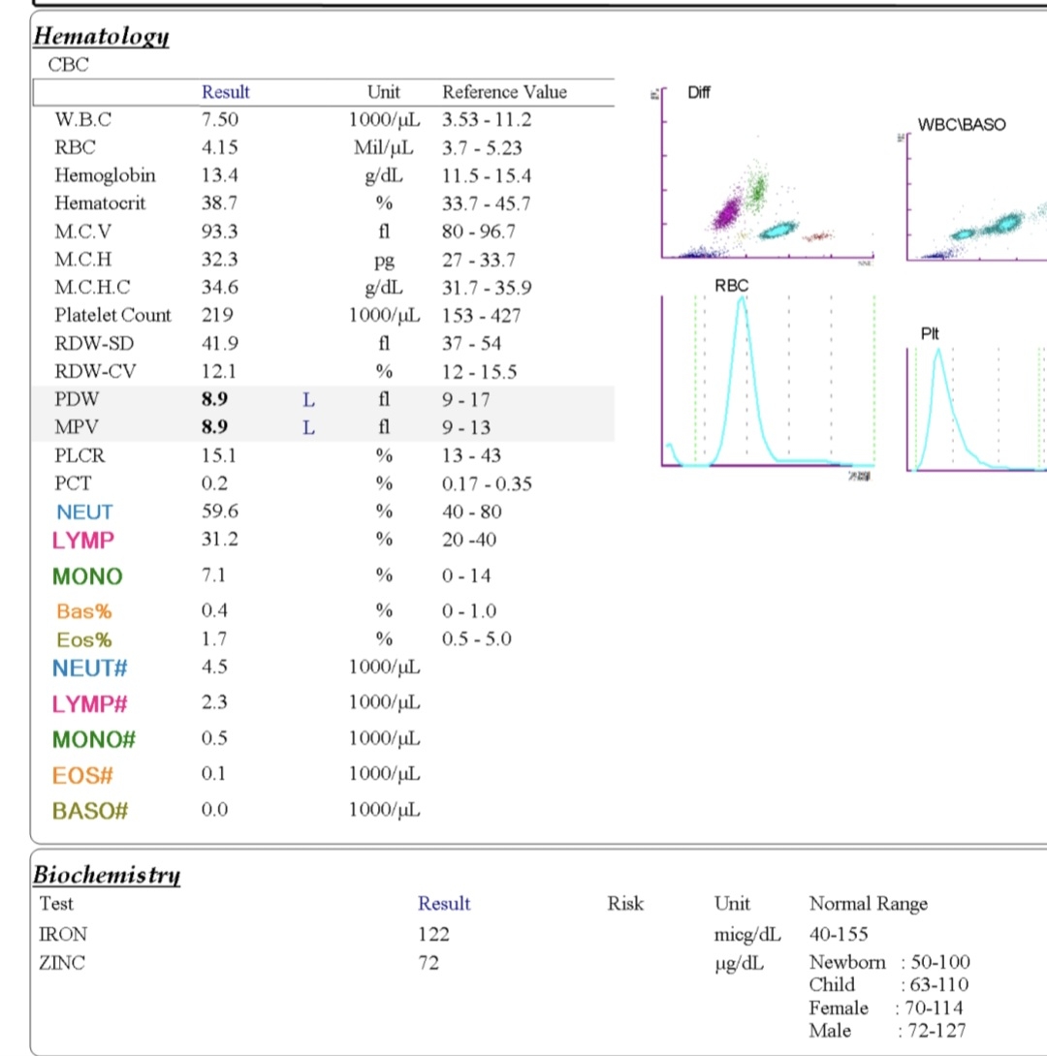Click the ZINC test name
The width and height of the screenshot is (1047, 1056).
coord(60,963)
